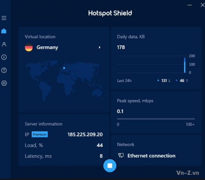Click the Daily data, KB heading

[131, 36]
